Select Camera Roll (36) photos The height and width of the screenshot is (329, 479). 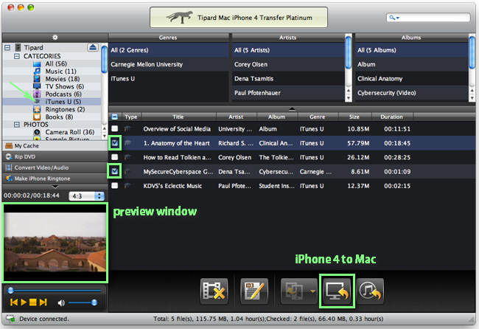pyautogui.click(x=70, y=132)
